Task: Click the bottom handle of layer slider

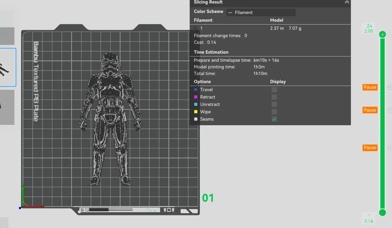Action: (x=382, y=213)
